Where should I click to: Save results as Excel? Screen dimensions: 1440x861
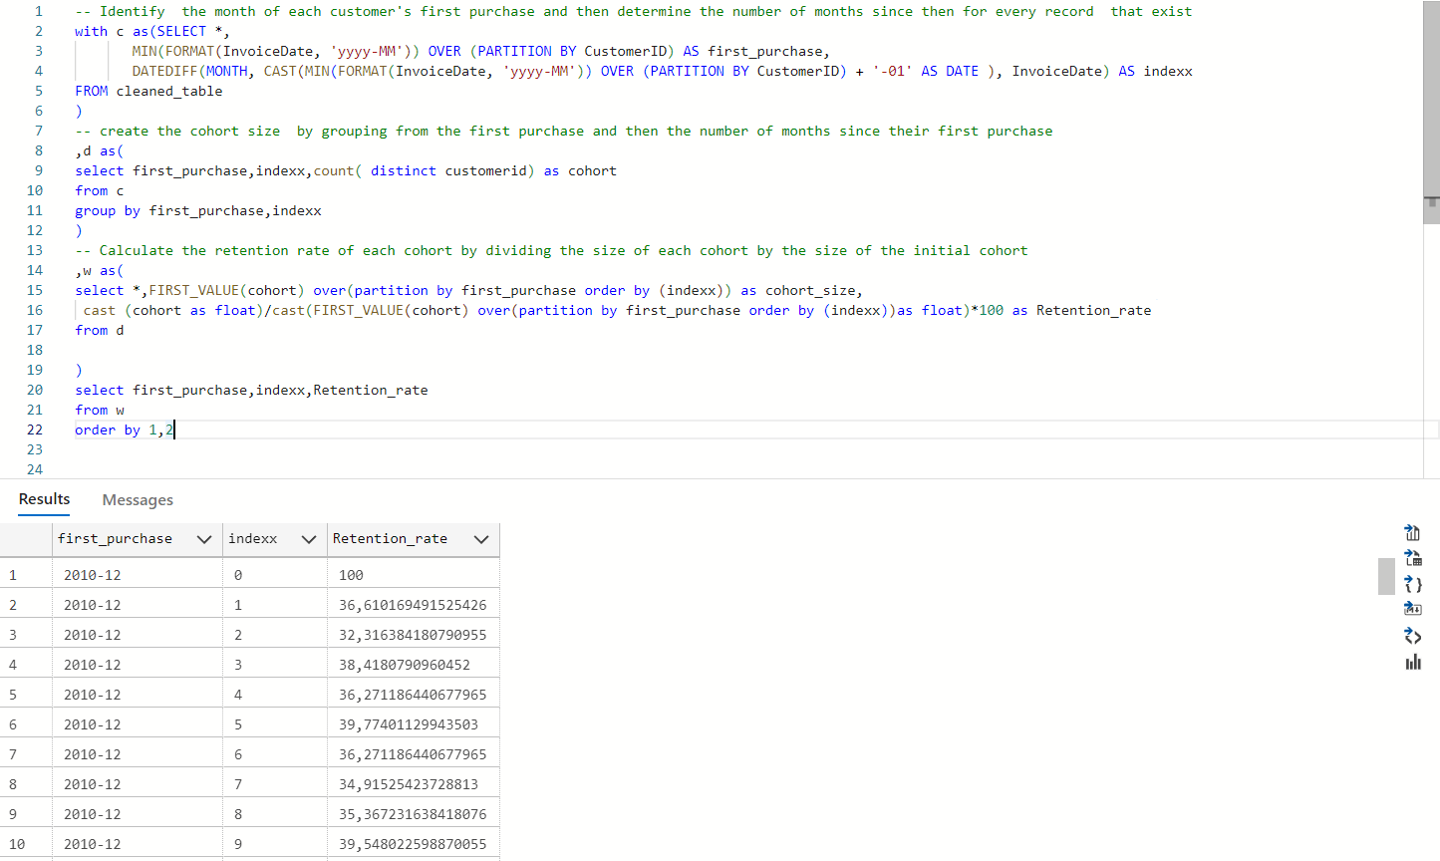[x=1412, y=558]
